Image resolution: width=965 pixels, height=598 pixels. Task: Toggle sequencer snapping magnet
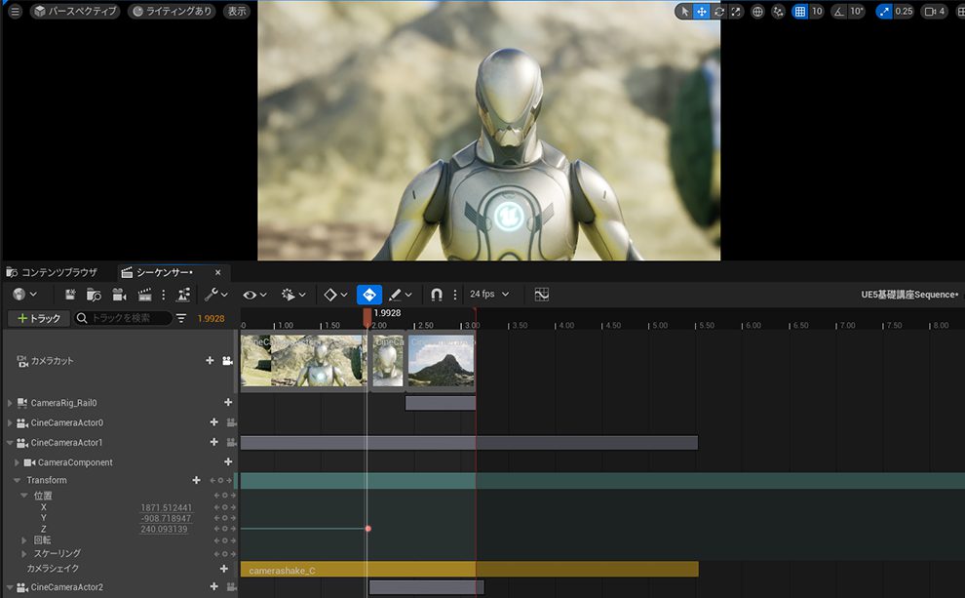[437, 295]
